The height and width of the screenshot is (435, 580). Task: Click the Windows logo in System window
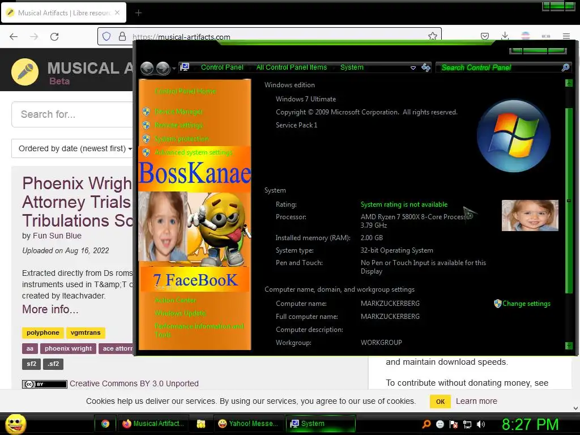[x=513, y=136]
